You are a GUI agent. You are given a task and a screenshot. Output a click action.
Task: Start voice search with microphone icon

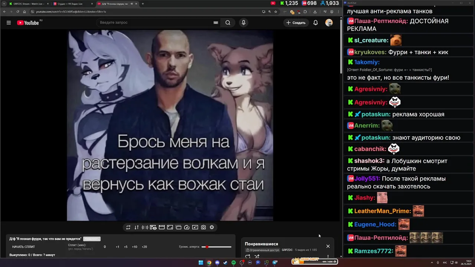pos(243,23)
